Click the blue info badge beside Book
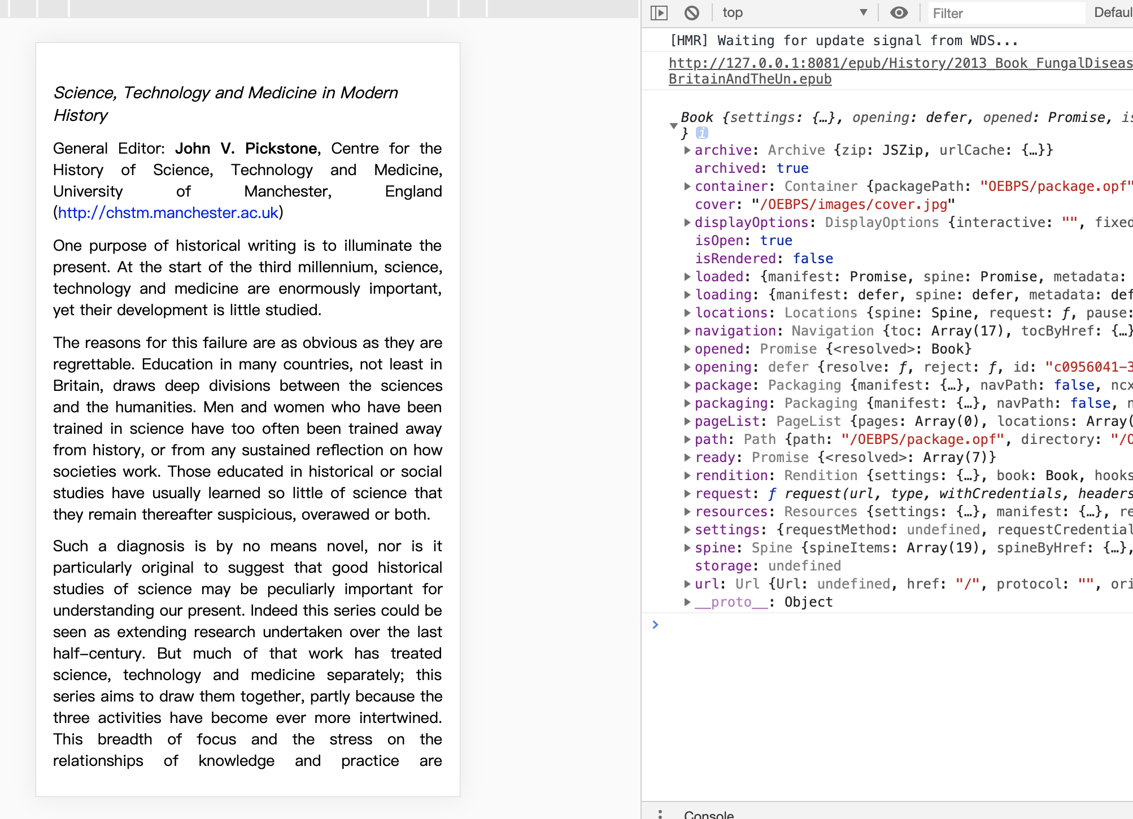This screenshot has width=1133, height=819. (x=701, y=133)
